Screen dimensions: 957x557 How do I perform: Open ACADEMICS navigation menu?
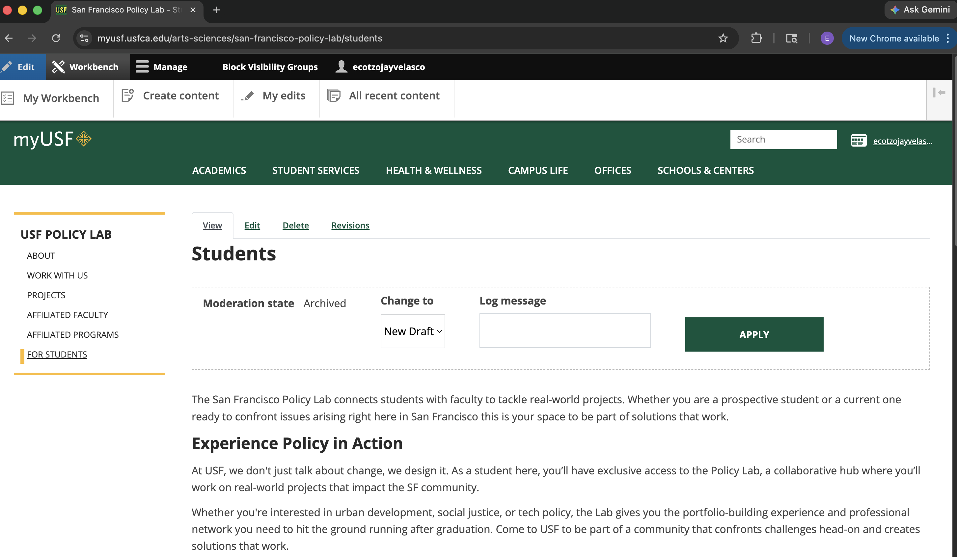(x=219, y=171)
